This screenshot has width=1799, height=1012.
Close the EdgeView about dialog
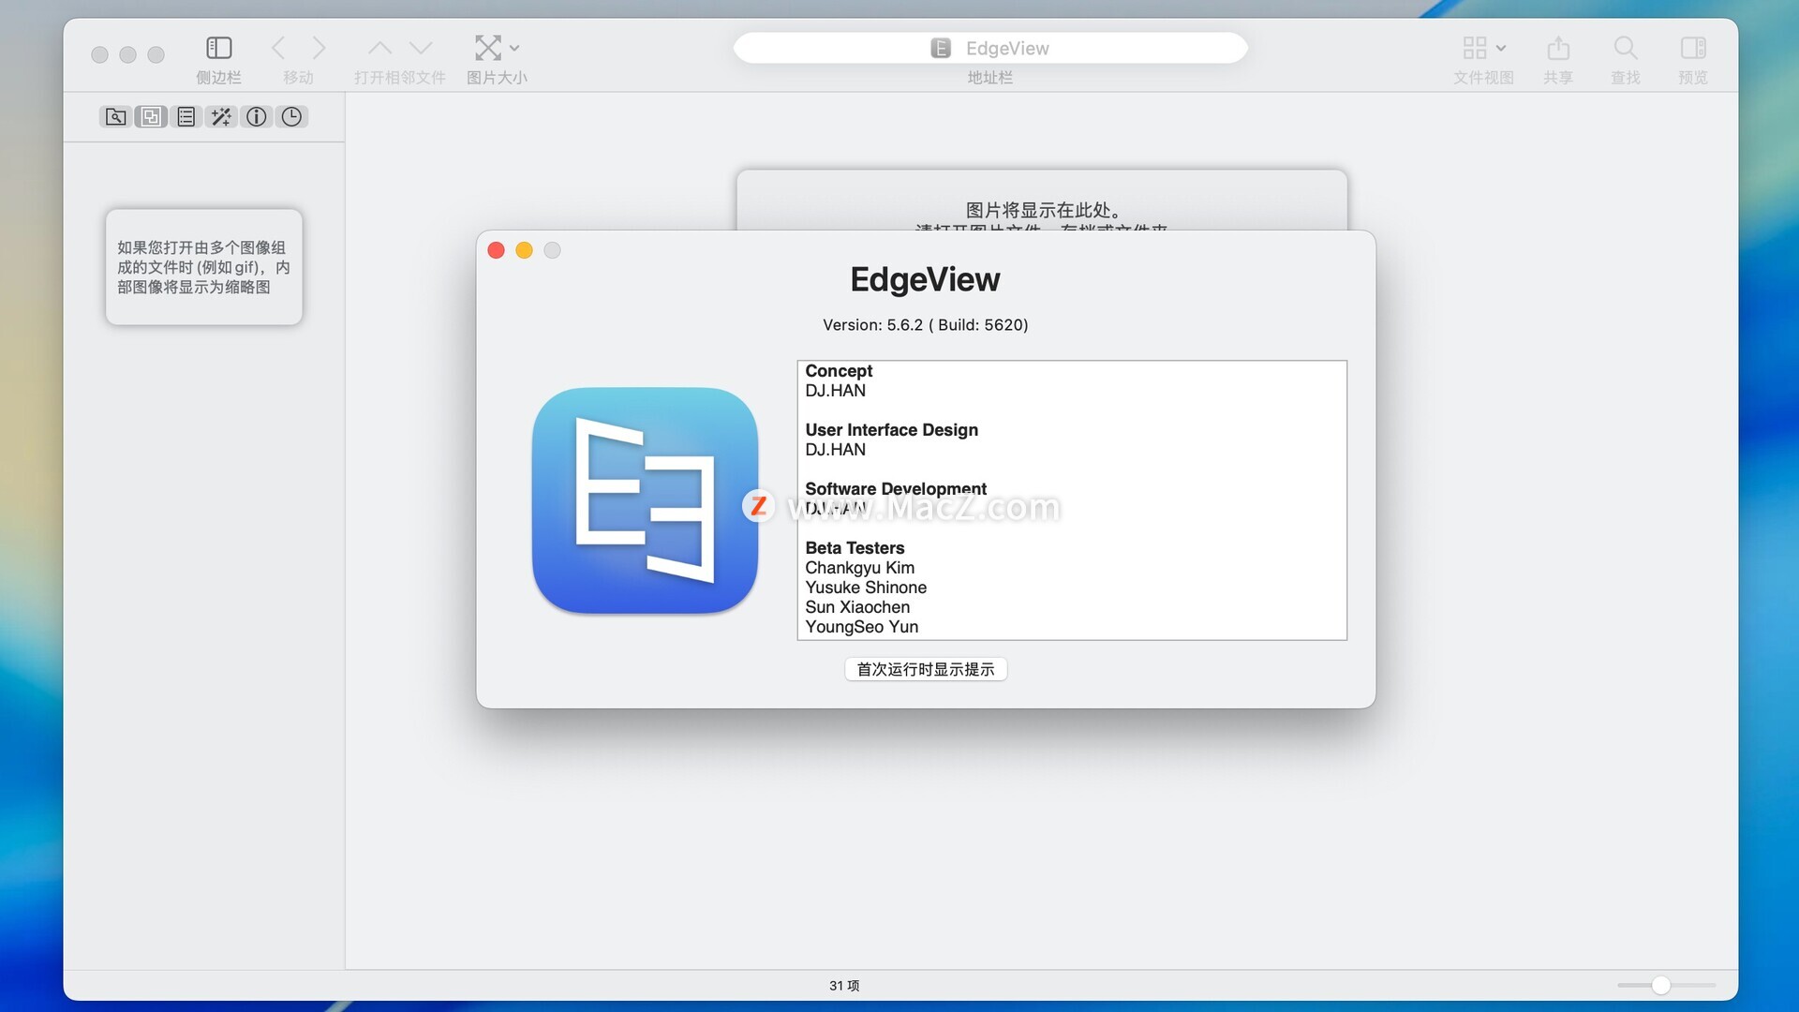pos(497,250)
